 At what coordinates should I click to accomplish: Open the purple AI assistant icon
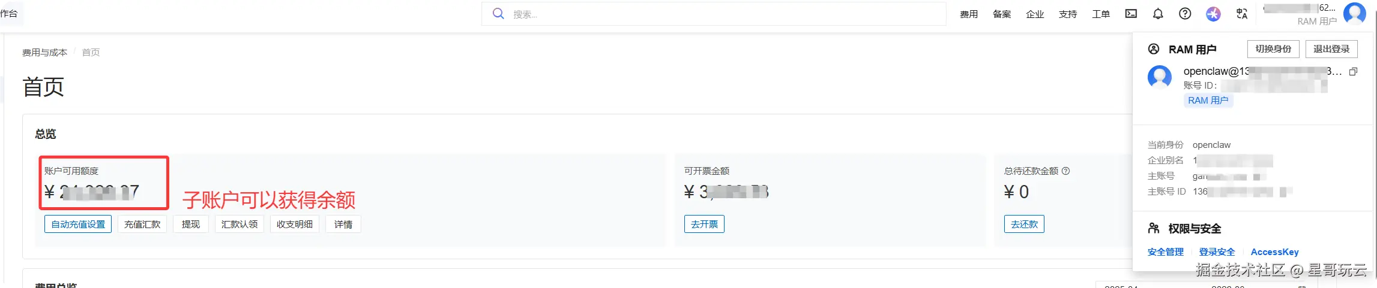pyautogui.click(x=1213, y=14)
